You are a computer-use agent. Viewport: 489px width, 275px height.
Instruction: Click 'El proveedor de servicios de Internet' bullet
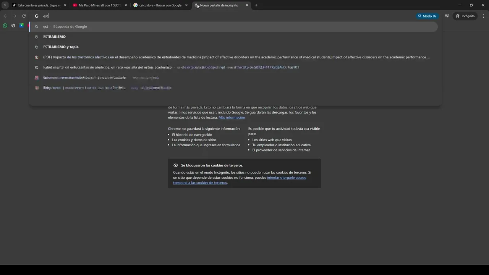coord(281,150)
